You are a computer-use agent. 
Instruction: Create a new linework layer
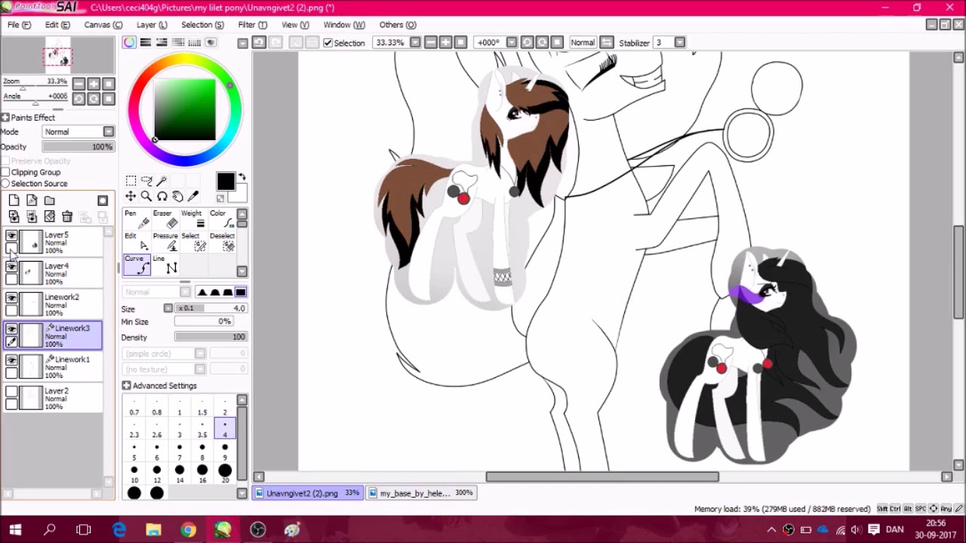(x=32, y=201)
